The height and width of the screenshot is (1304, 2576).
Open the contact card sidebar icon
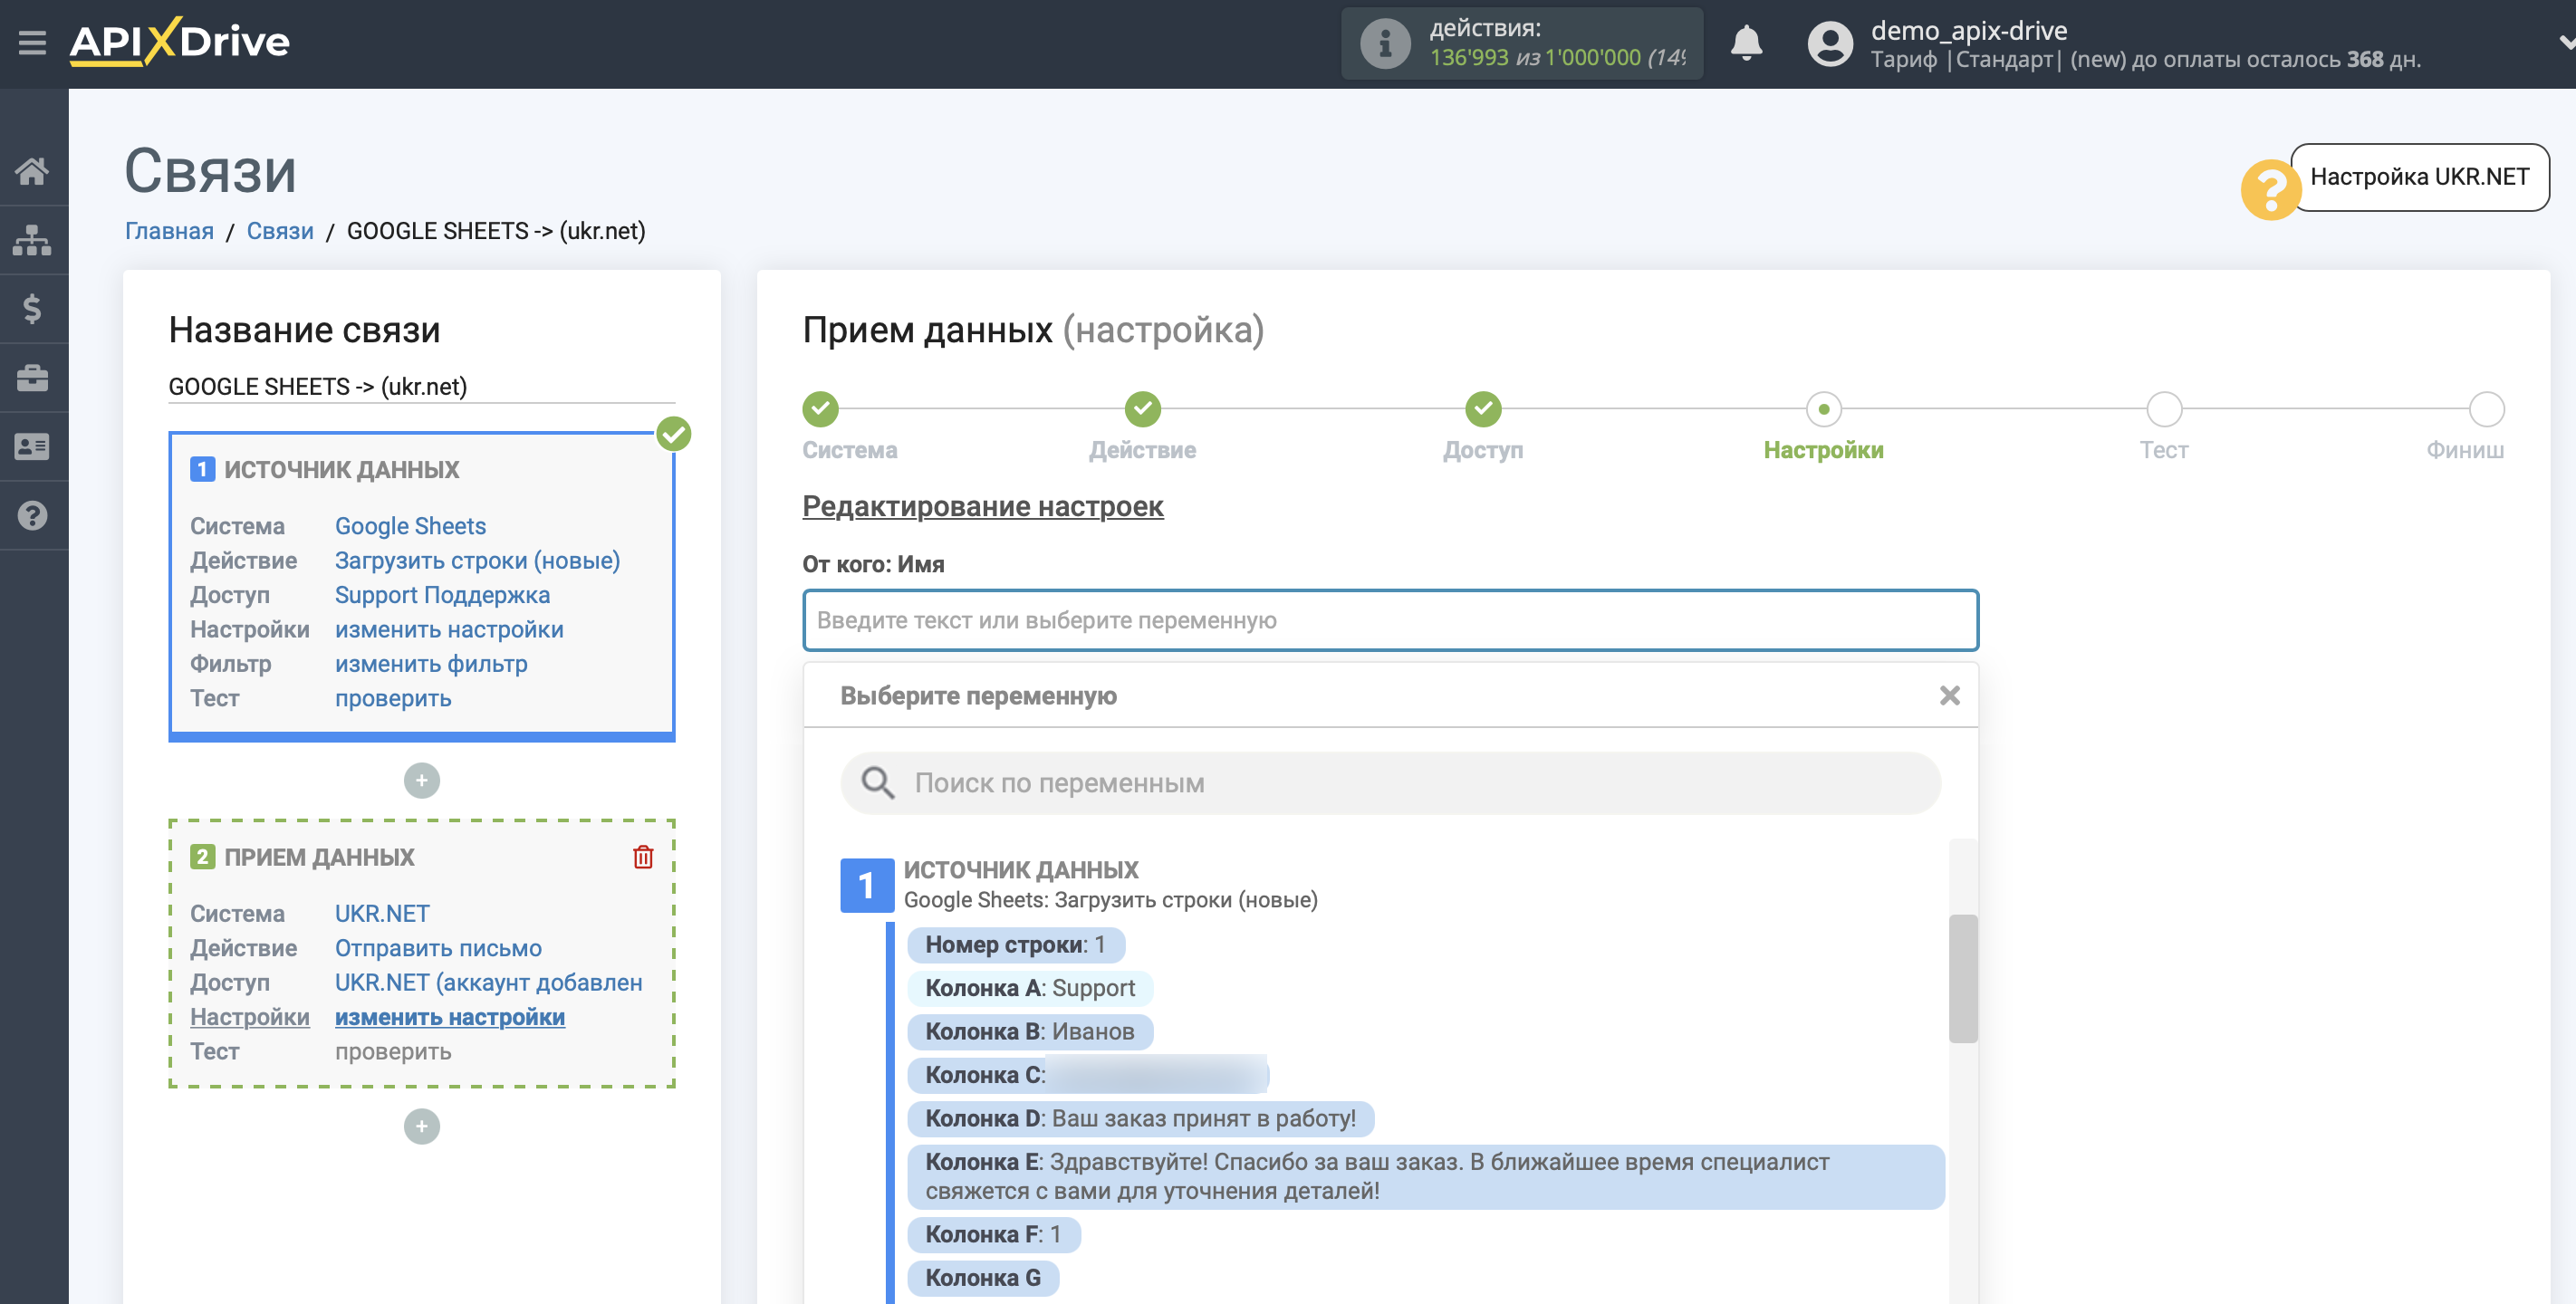click(x=32, y=446)
